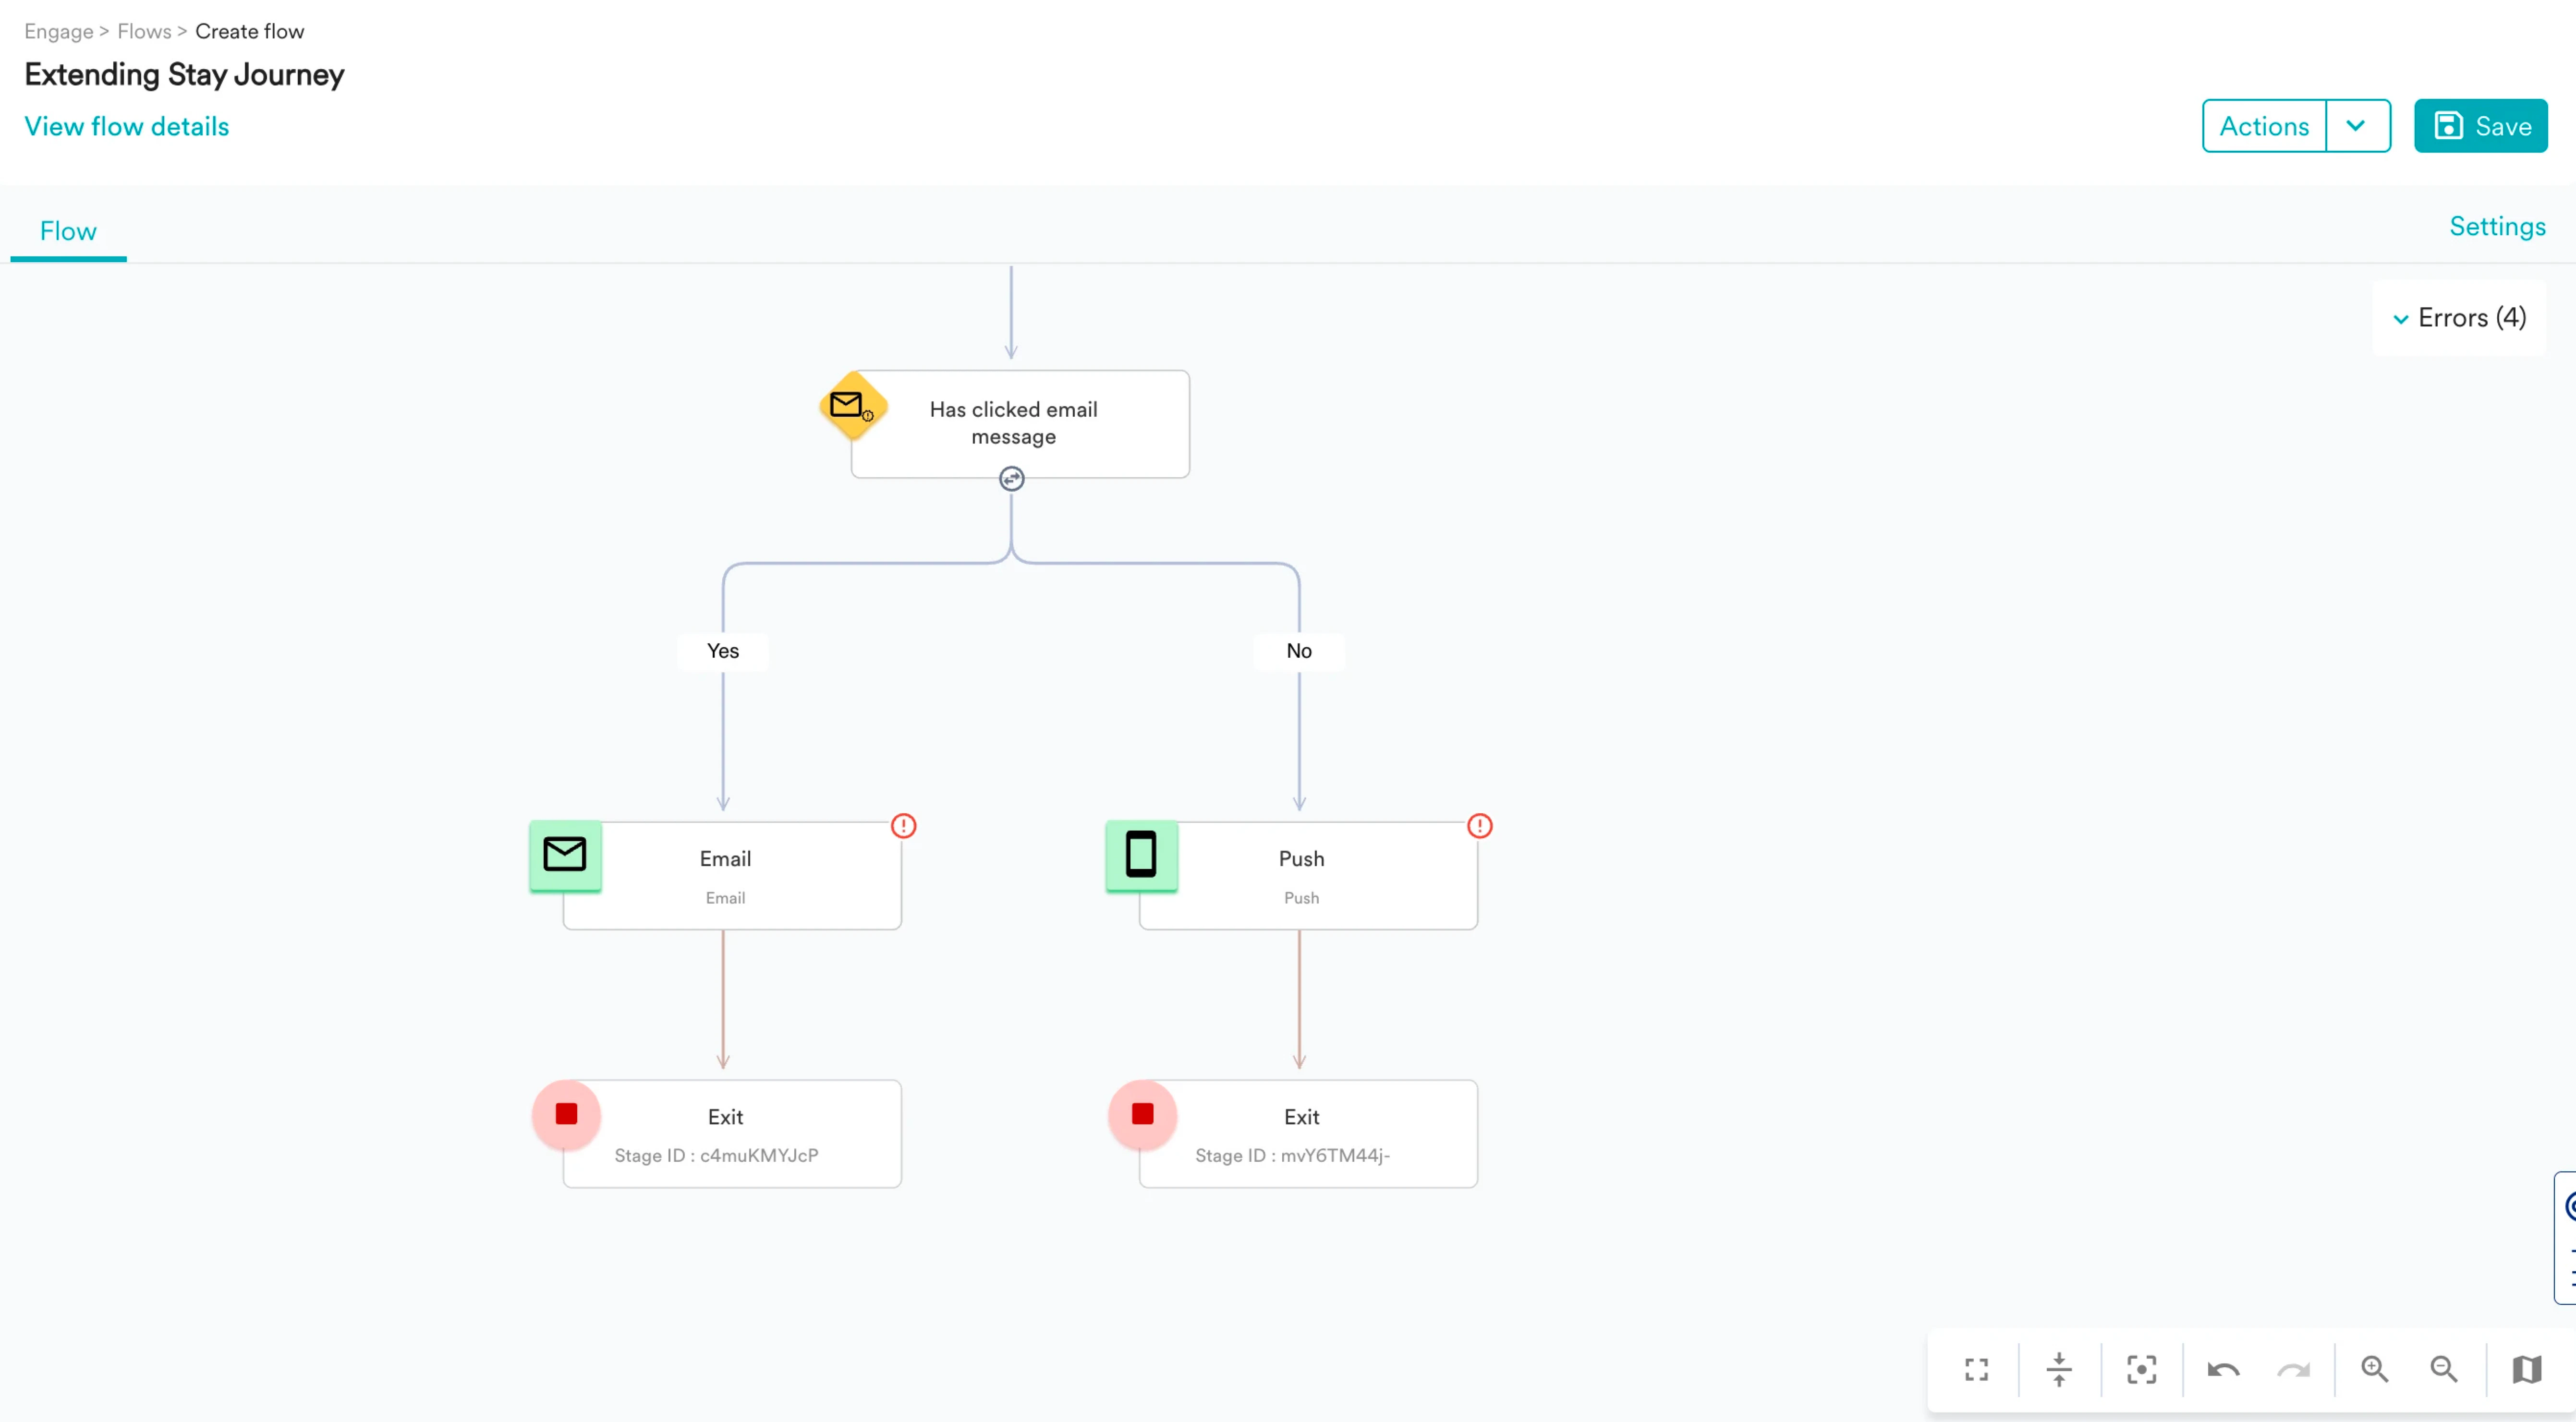Expand the Errors (4) panel
The width and height of the screenshot is (2576, 1422).
point(2459,318)
